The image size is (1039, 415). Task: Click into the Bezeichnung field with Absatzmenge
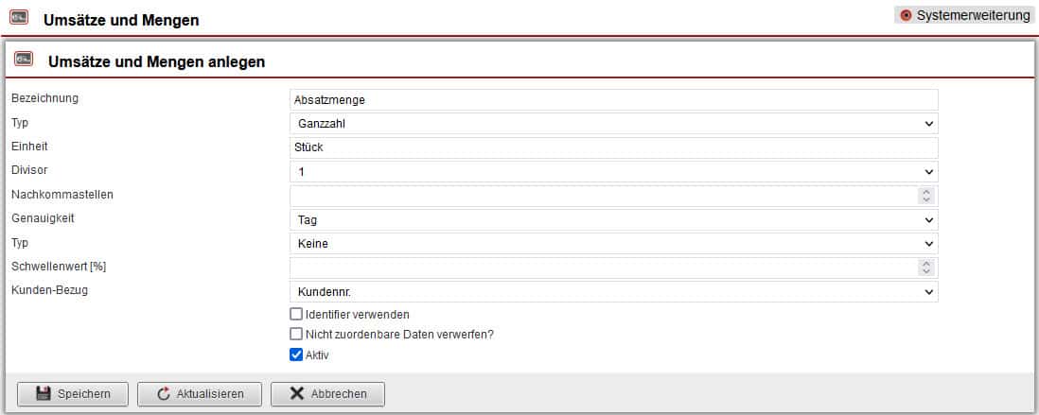tap(613, 99)
